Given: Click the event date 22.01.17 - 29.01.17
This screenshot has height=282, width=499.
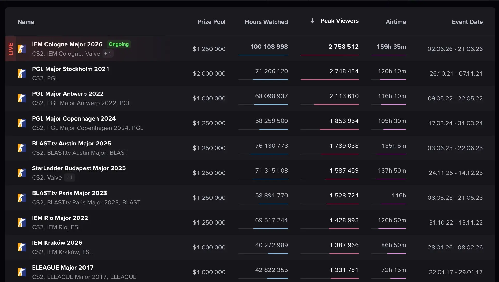Looking at the screenshot, I should click(x=456, y=272).
